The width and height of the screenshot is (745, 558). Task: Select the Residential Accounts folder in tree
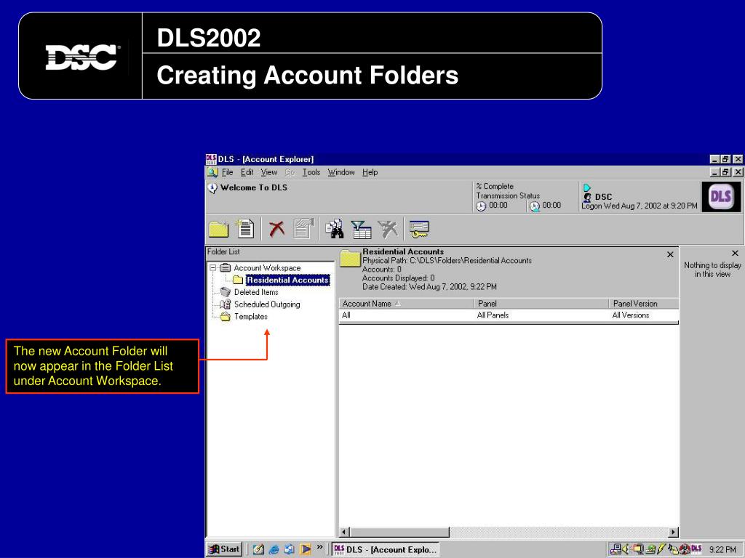tap(287, 280)
